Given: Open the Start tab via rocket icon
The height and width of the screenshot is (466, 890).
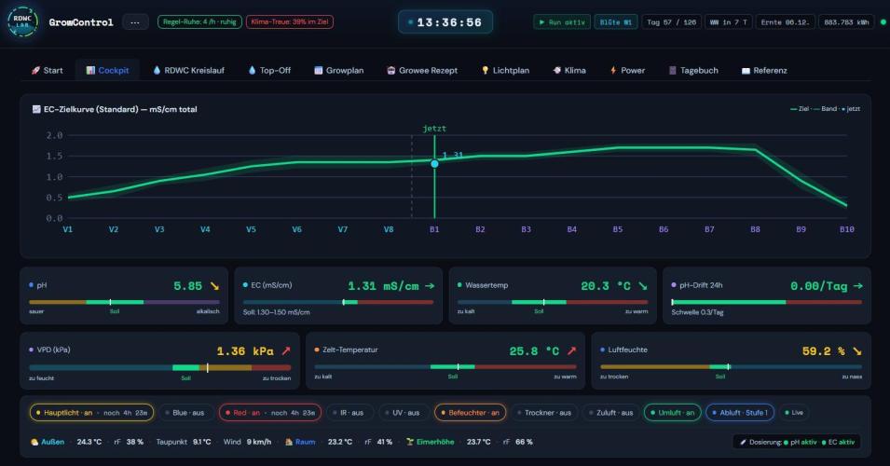Looking at the screenshot, I should [x=35, y=71].
